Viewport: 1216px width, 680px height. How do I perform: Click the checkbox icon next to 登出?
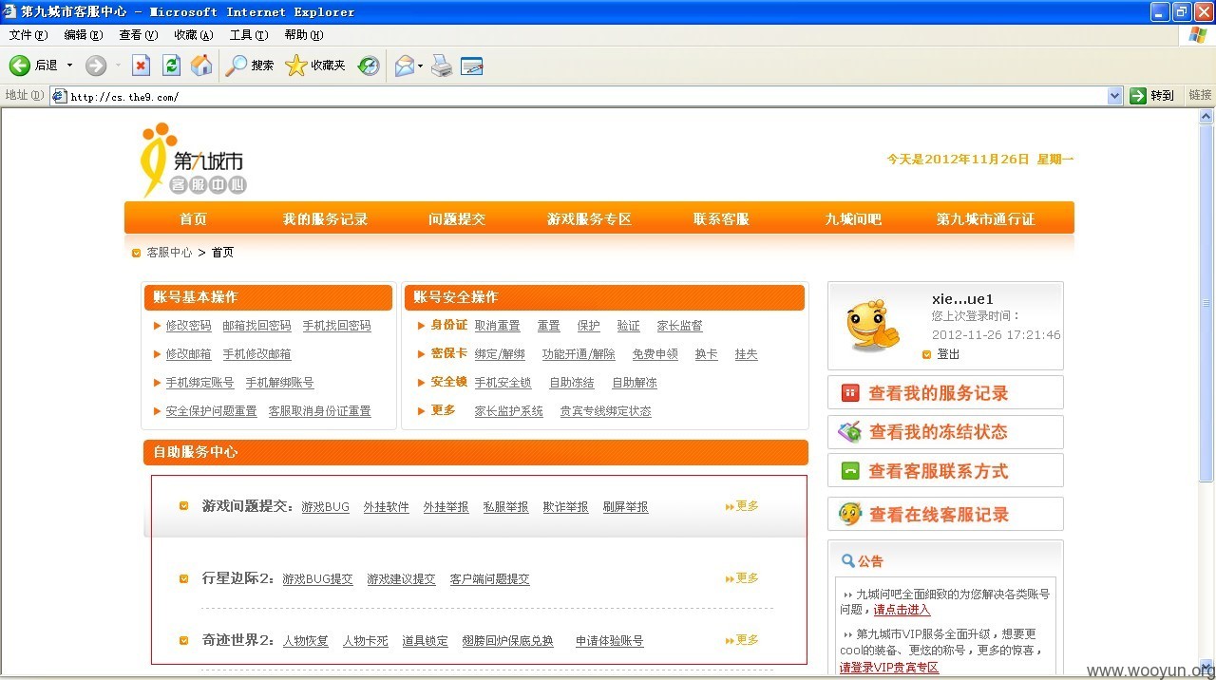click(927, 354)
